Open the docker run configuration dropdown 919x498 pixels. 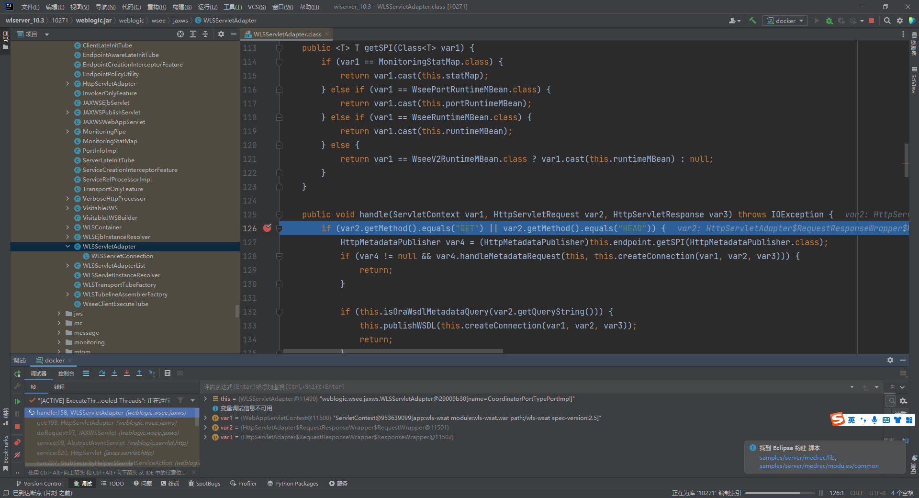[x=785, y=21]
